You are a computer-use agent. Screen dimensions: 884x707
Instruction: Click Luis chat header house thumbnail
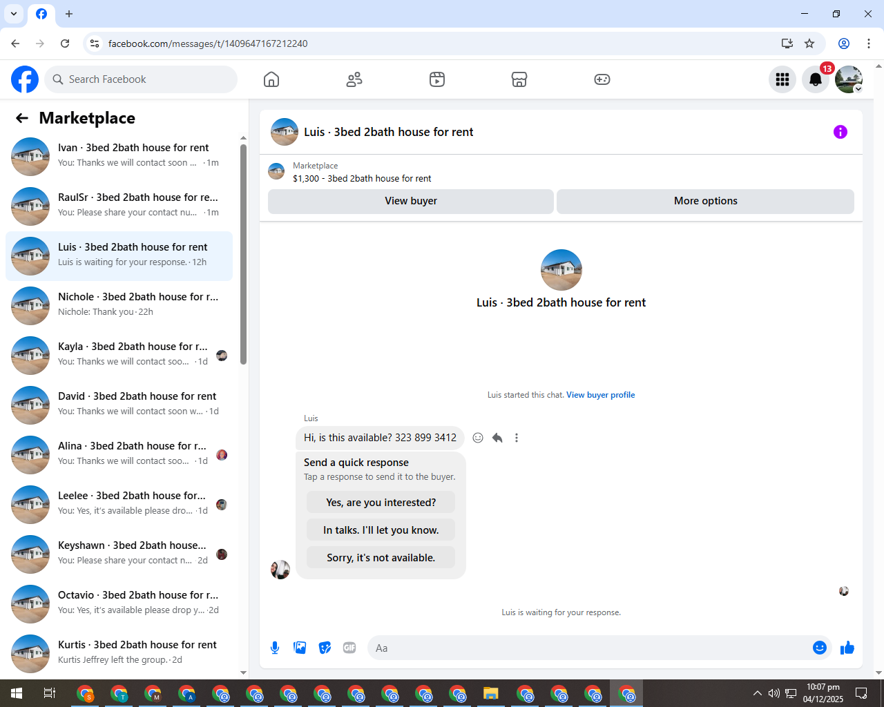pos(285,132)
